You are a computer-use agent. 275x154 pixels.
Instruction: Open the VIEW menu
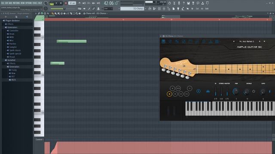pos(23,3)
